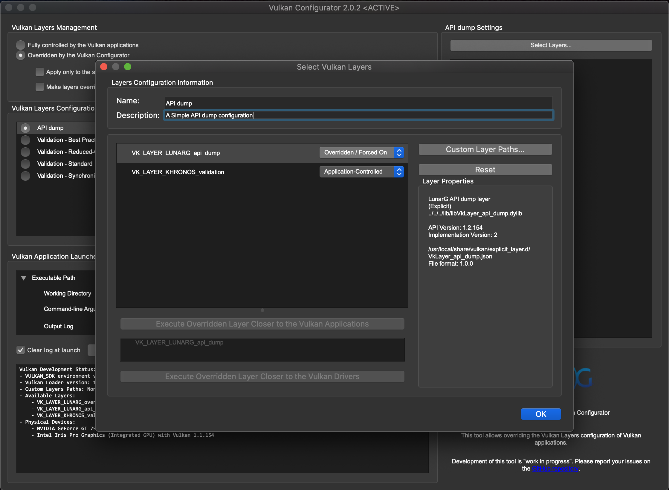
Task: Select Overridden by the Vulkan Configurator
Action: (x=21, y=55)
